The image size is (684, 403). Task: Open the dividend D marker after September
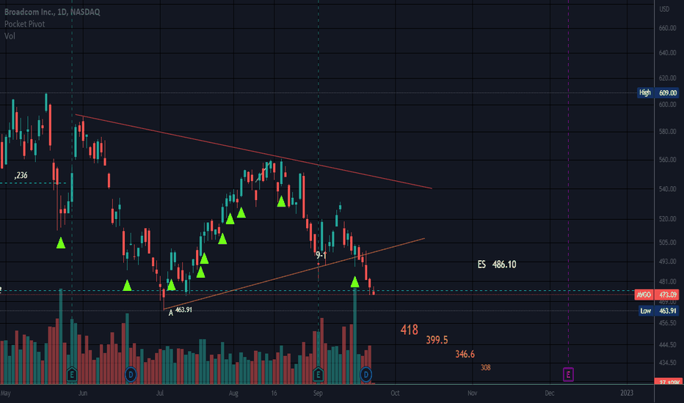366,374
